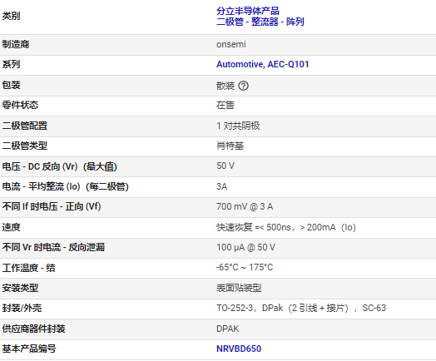Select the 50 V reverse voltage value
436x361 pixels.
tap(225, 166)
